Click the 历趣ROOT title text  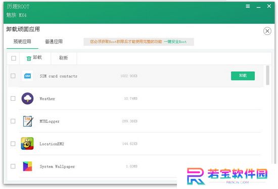(x=18, y=7)
